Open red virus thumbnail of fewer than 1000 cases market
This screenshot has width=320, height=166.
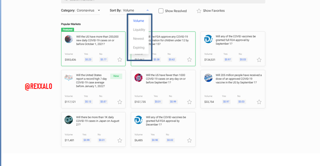[x=139, y=78]
